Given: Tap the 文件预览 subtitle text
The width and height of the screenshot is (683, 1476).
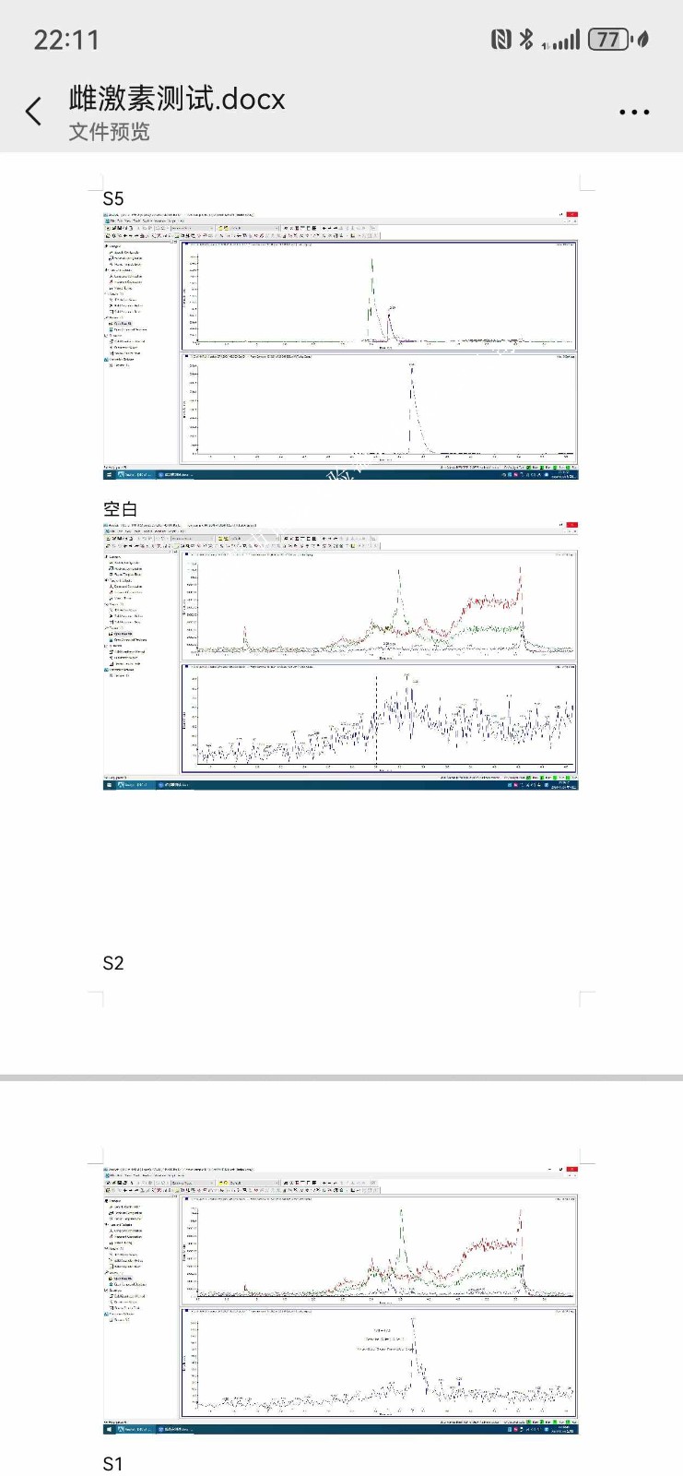Looking at the screenshot, I should point(109,132).
